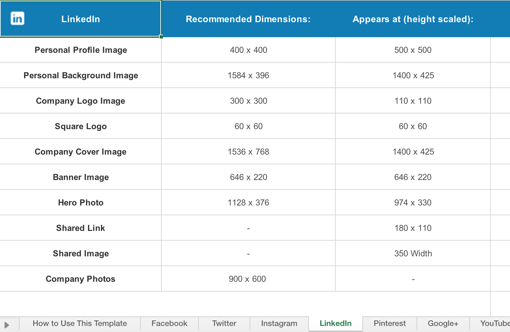This screenshot has width=510, height=332.
Task: Switch to the Google+ sheet tab
Action: pos(443,324)
